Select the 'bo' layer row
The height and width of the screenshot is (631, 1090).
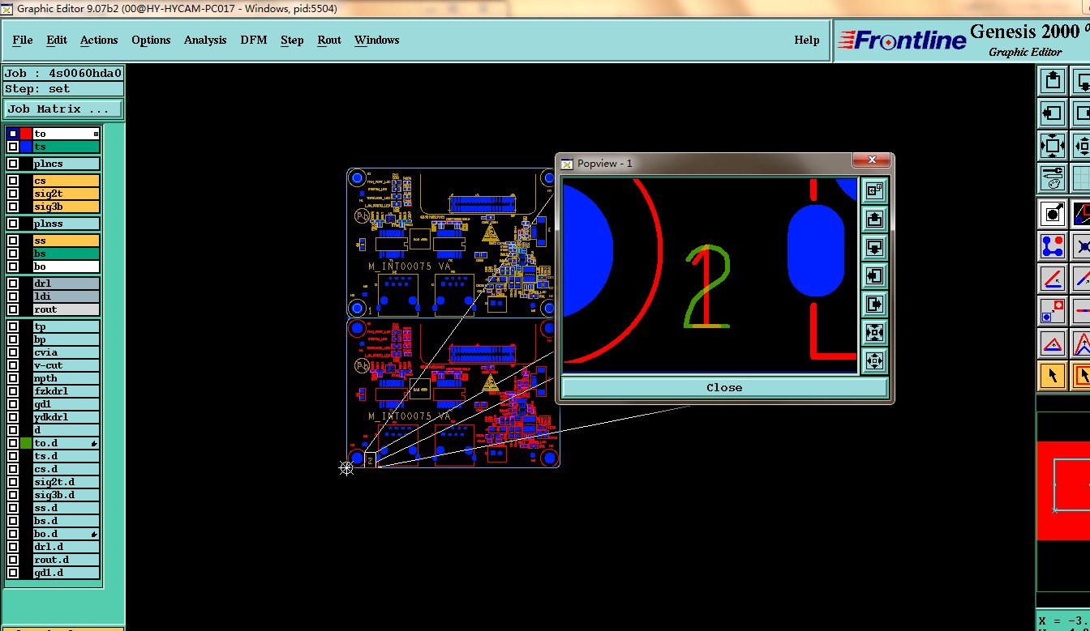66,266
